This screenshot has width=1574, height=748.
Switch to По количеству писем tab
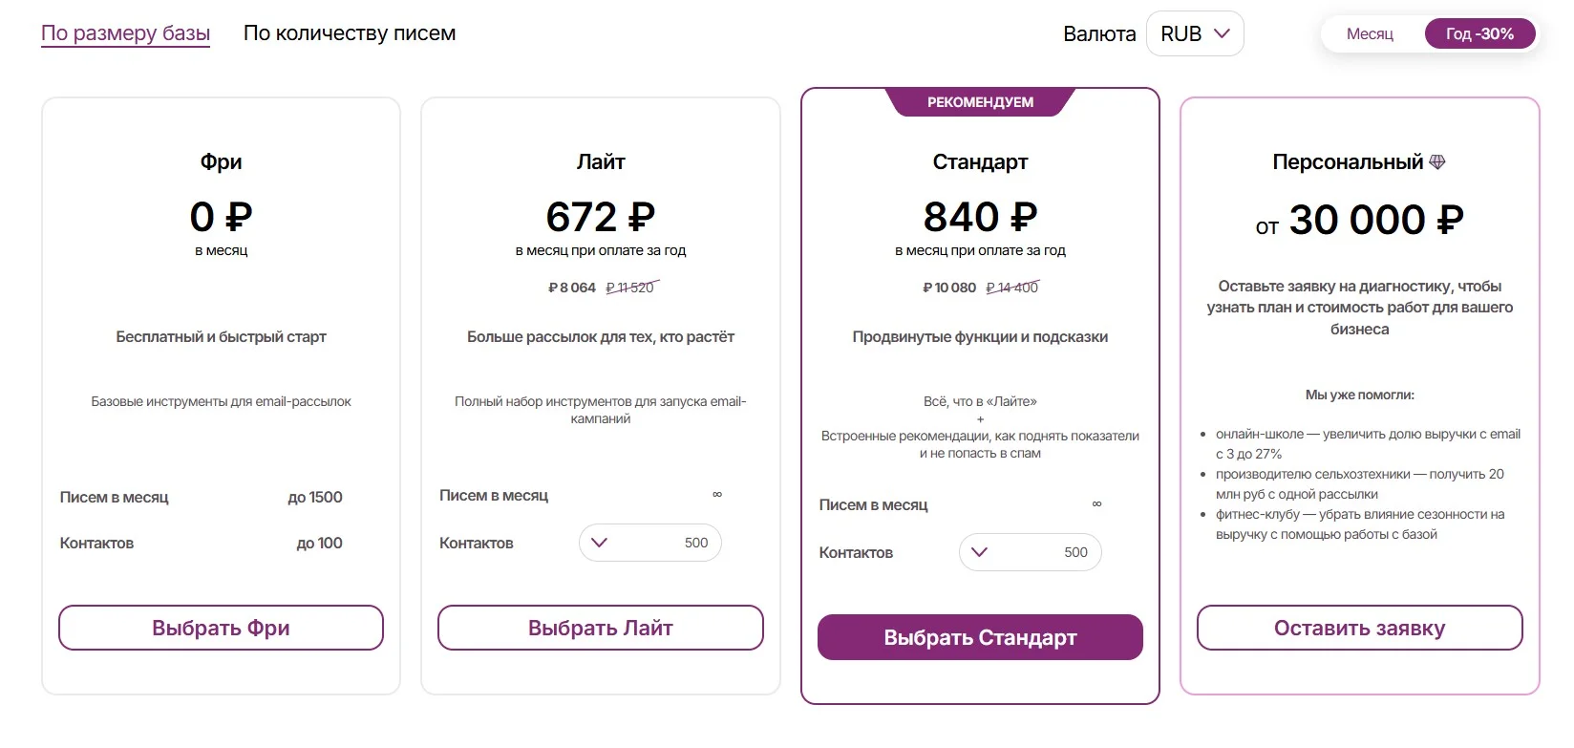(350, 33)
